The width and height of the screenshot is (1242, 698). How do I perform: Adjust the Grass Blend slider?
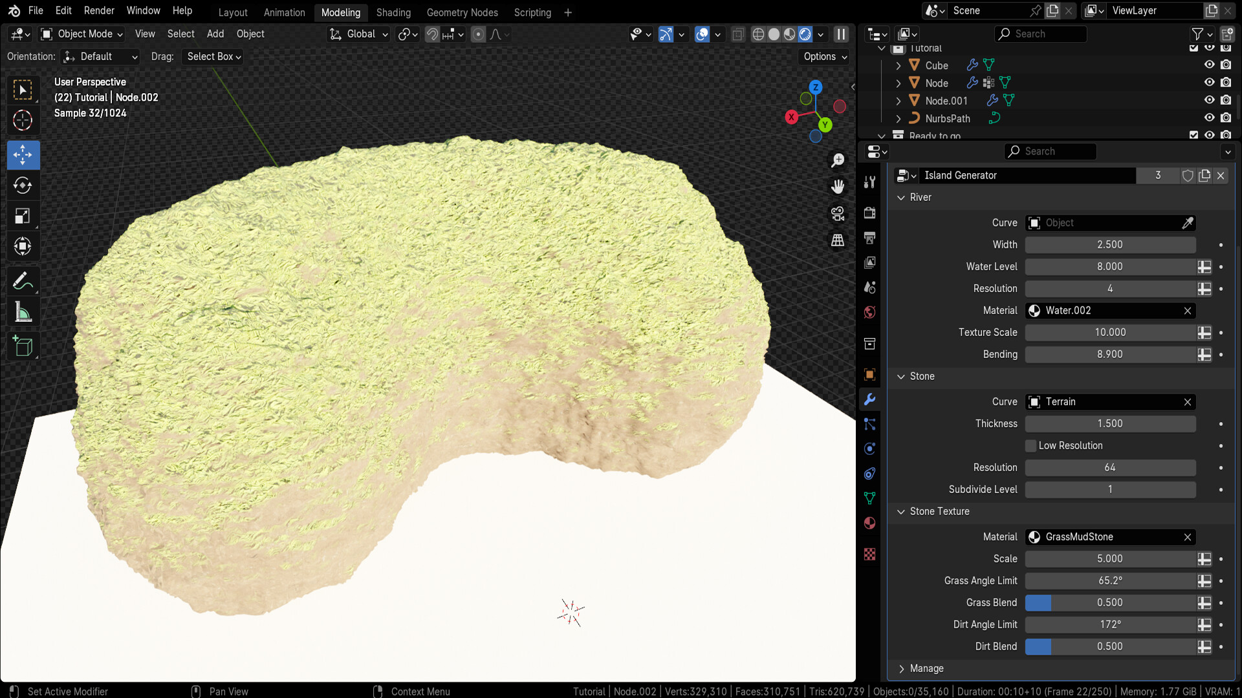(1110, 602)
